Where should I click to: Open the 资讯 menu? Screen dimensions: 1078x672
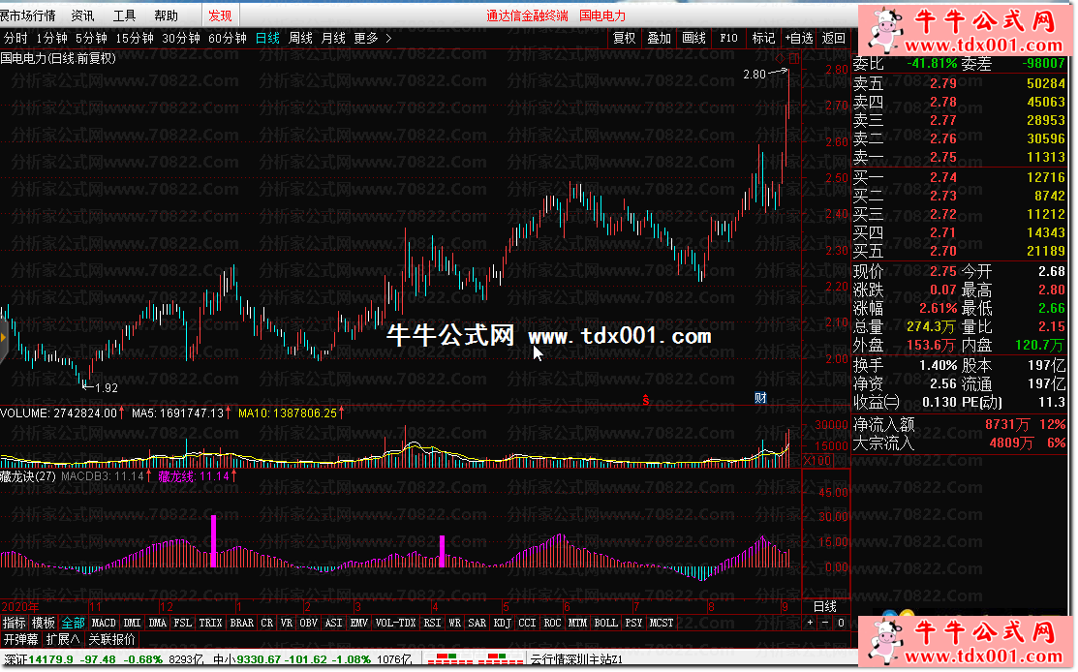point(83,15)
